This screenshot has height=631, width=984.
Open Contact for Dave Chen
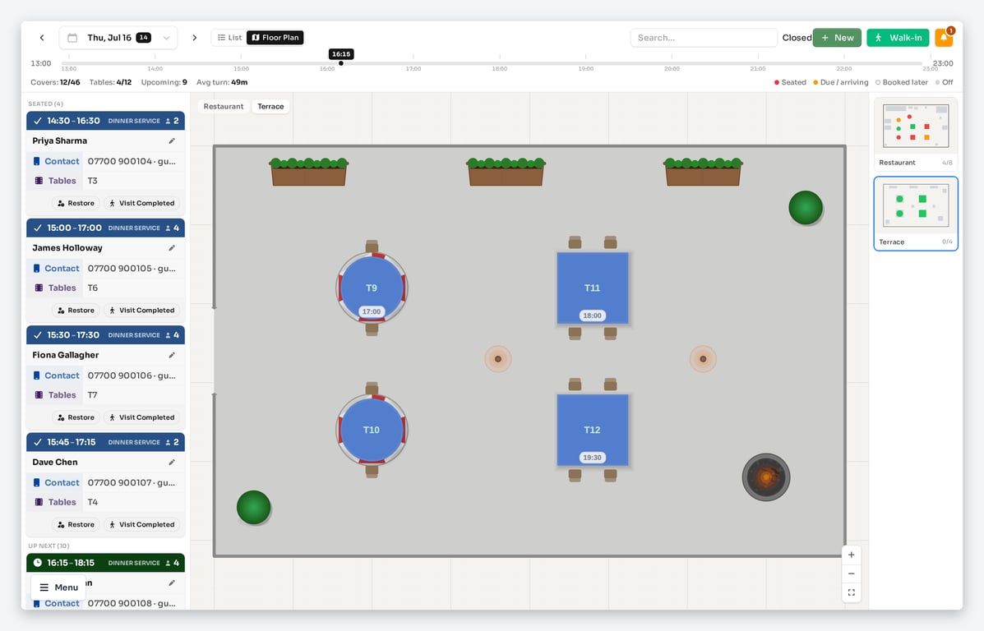[x=56, y=483]
